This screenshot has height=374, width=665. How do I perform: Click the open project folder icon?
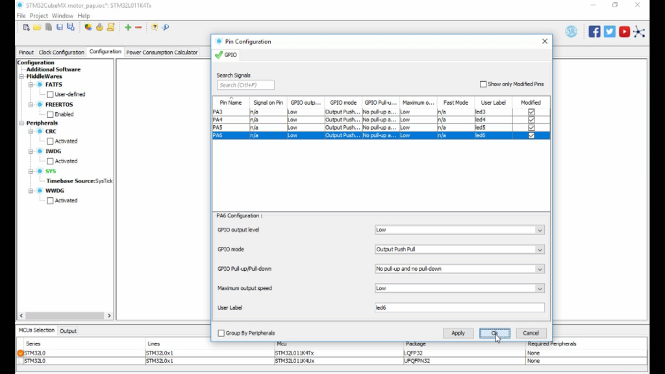point(37,27)
